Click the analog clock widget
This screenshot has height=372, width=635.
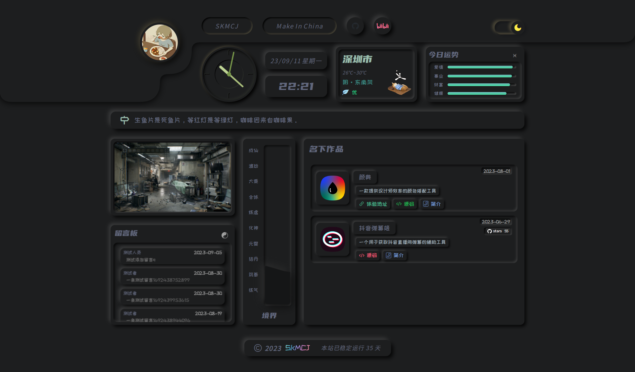[x=229, y=74]
